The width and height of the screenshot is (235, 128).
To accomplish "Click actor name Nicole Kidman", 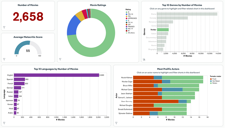I will [x=127, y=78].
